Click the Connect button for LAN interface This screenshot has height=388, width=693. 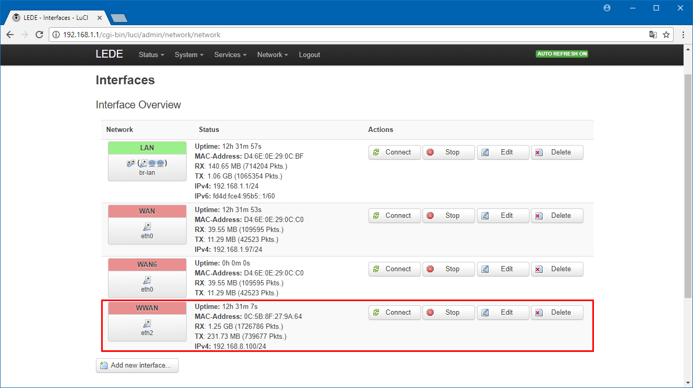(395, 152)
